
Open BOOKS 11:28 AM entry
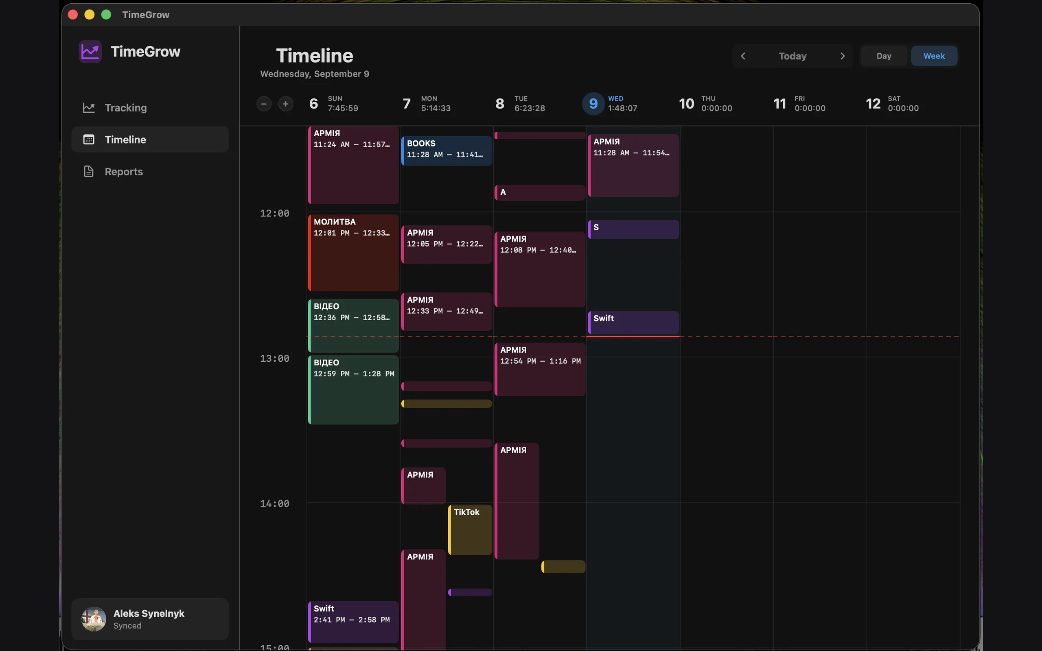tap(447, 151)
